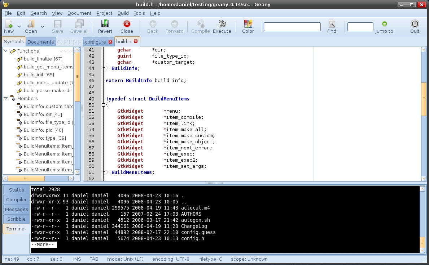Select build_finalize [67] function
429x265 pixels.
43,59
